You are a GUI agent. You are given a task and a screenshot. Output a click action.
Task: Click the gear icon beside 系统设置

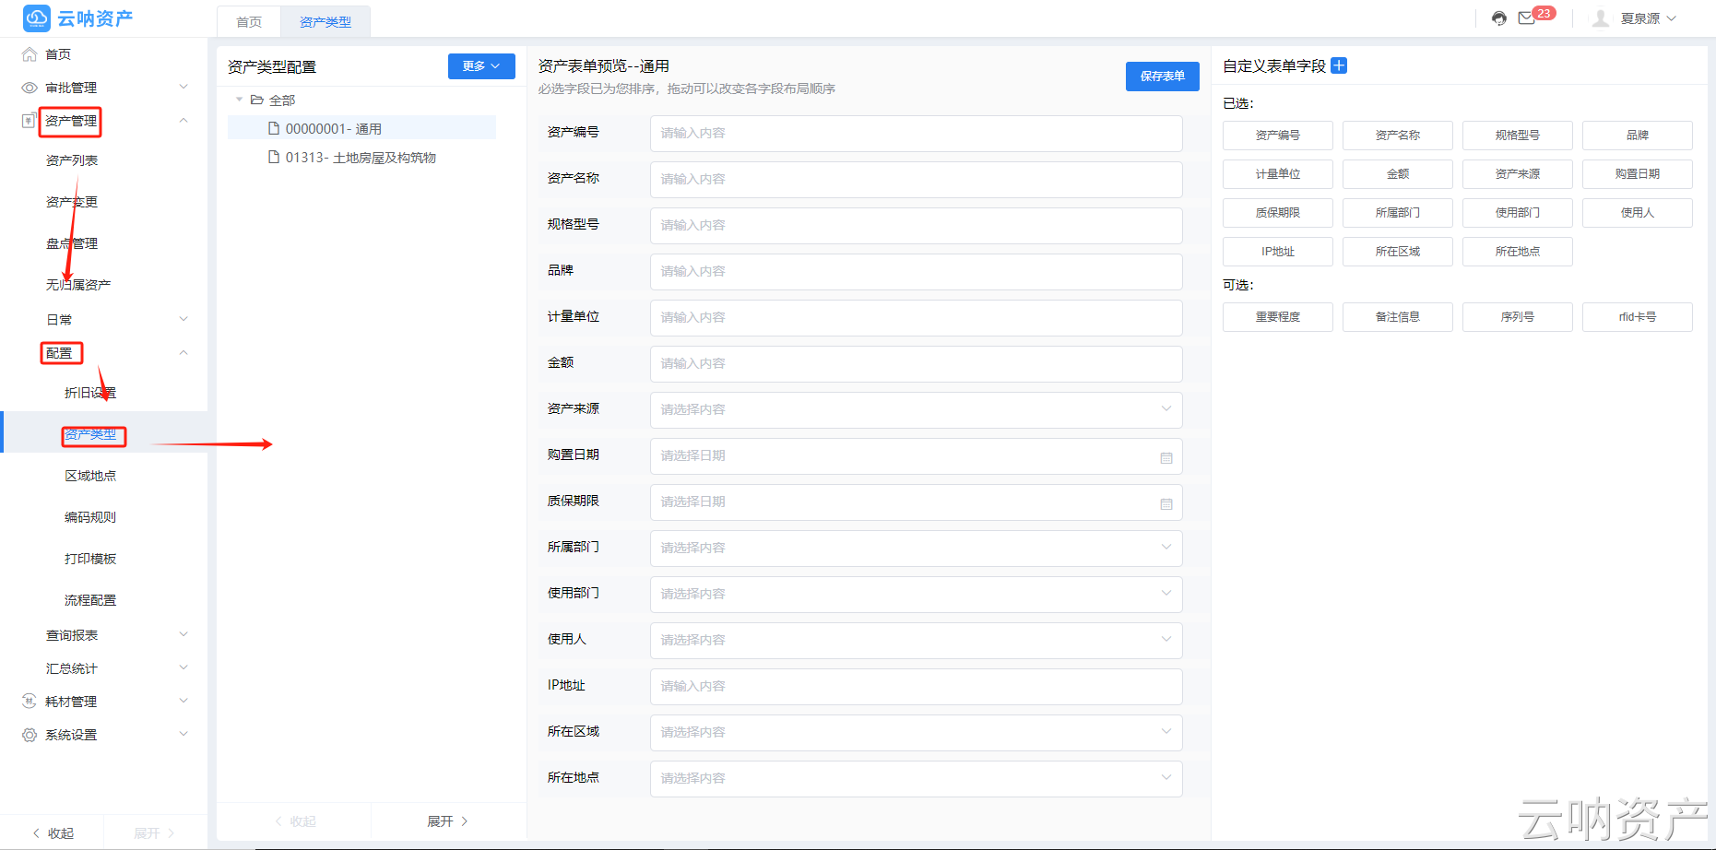[x=30, y=735]
